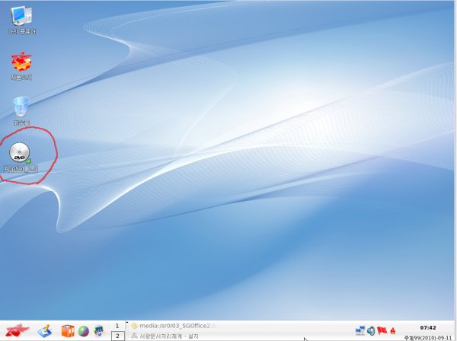Click the small red flame tray icon
457x341 pixels.
[393, 331]
